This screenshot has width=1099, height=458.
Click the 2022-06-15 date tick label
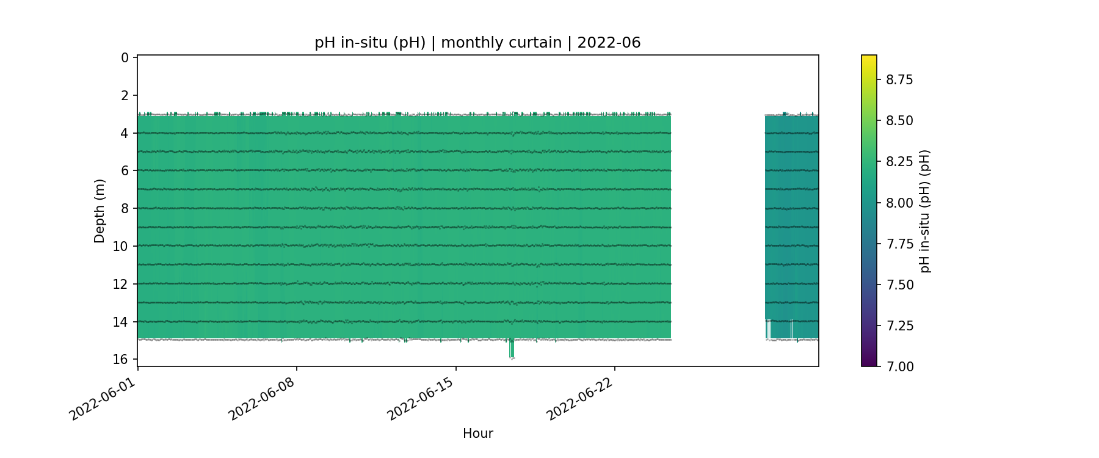click(420, 399)
